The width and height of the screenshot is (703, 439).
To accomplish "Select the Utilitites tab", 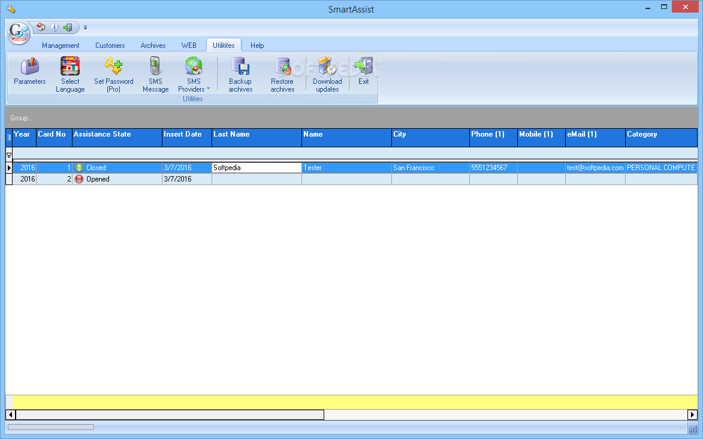I will click(x=224, y=46).
